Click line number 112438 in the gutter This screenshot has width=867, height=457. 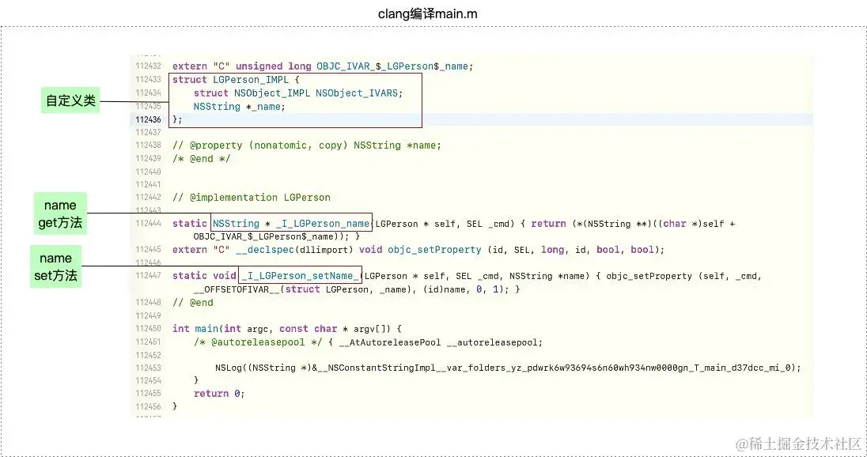point(148,145)
